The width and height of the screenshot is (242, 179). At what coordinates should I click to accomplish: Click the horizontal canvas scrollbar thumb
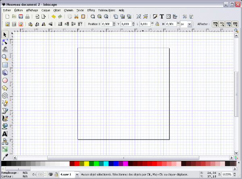[123, 158]
